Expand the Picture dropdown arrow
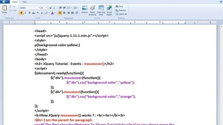223x125 pixels. [84, 14]
